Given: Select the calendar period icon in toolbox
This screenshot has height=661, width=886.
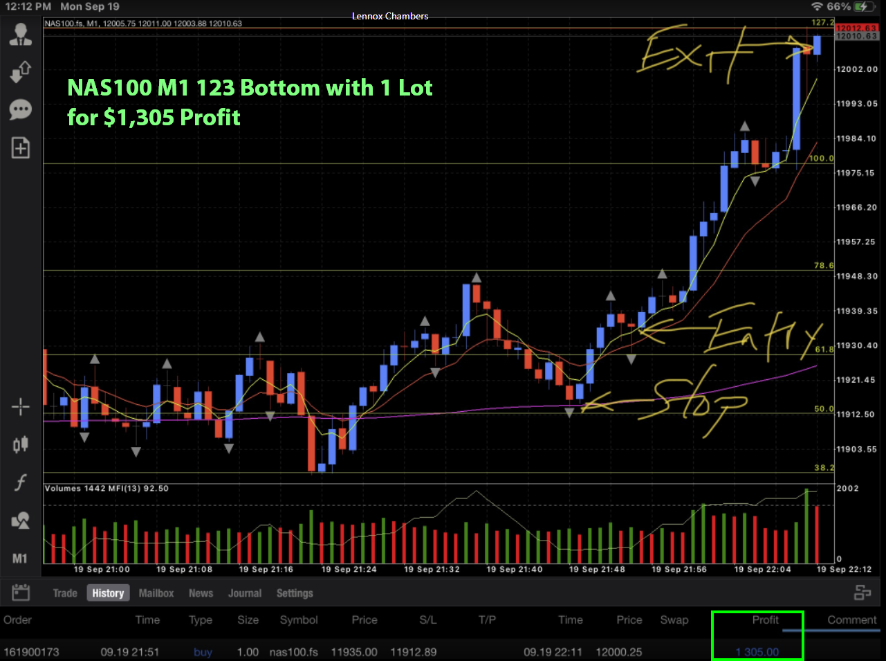Looking at the screenshot, I should click(x=21, y=592).
